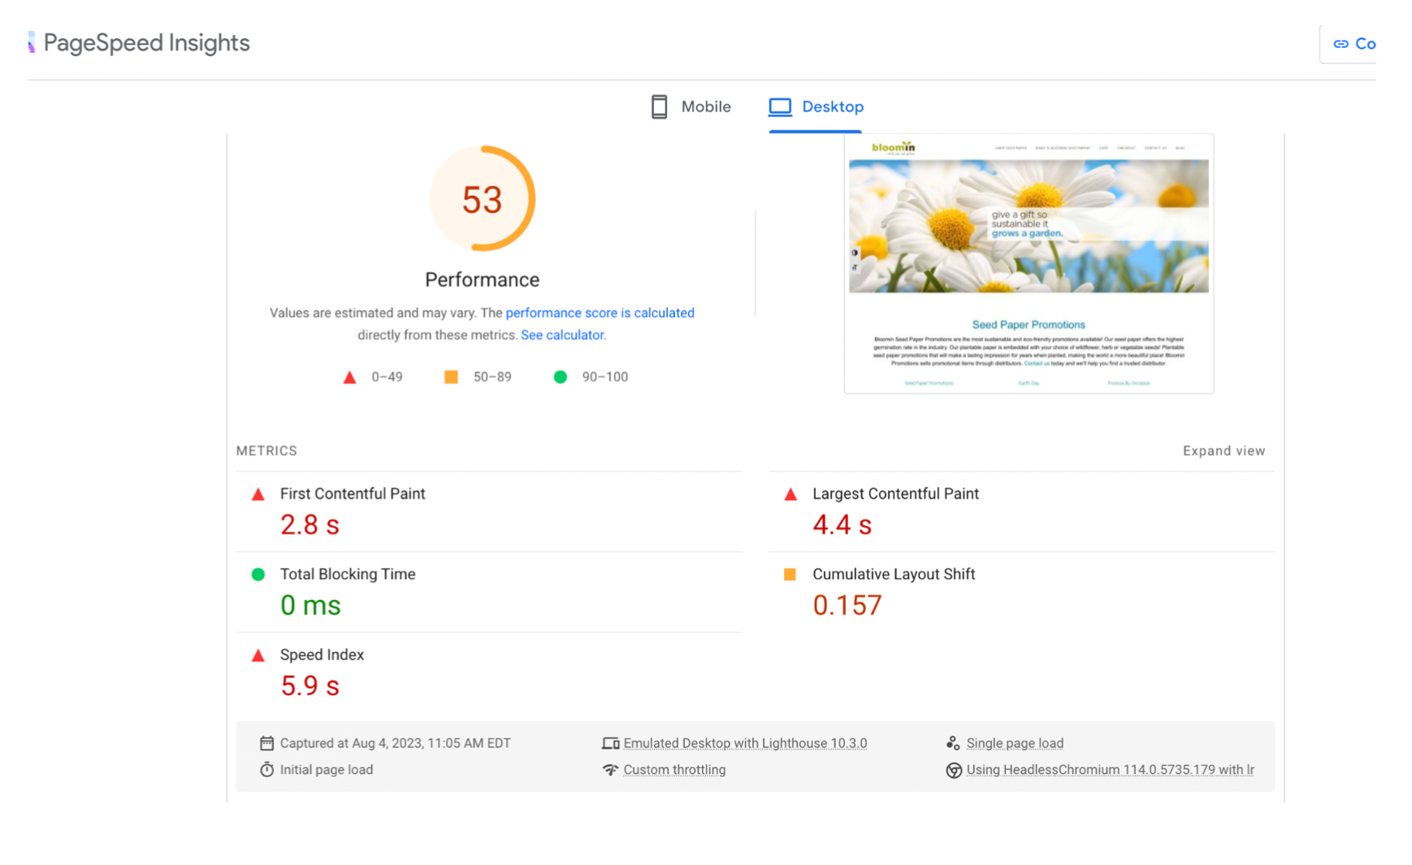The width and height of the screenshot is (1412, 865).
Task: Click the Total Blocking Time label
Action: [x=348, y=574]
